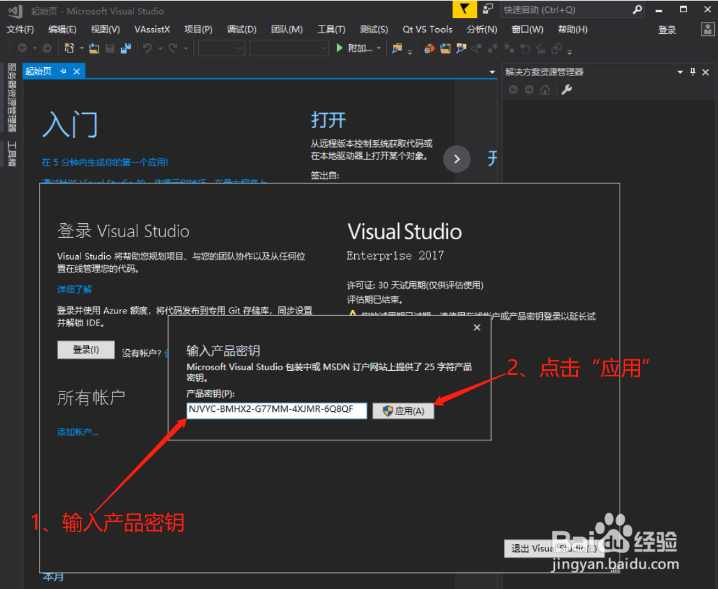Viewport: 718px width, 589px height.
Task: Click the 退出 Visual Studio button
Action: (x=554, y=549)
